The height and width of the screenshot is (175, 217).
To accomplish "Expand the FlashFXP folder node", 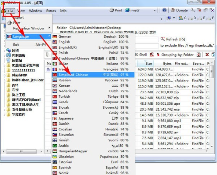I will point(5,75).
